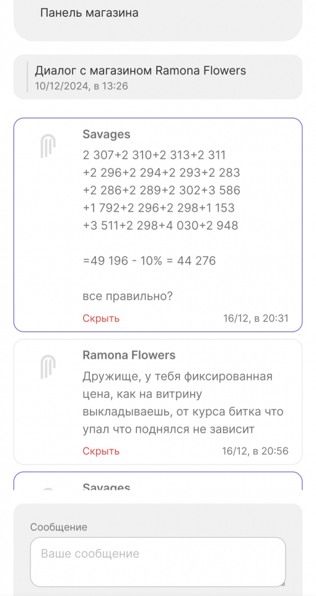Click the avatar icon beside the first Savages message
The width and height of the screenshot is (316, 596).
tap(48, 147)
